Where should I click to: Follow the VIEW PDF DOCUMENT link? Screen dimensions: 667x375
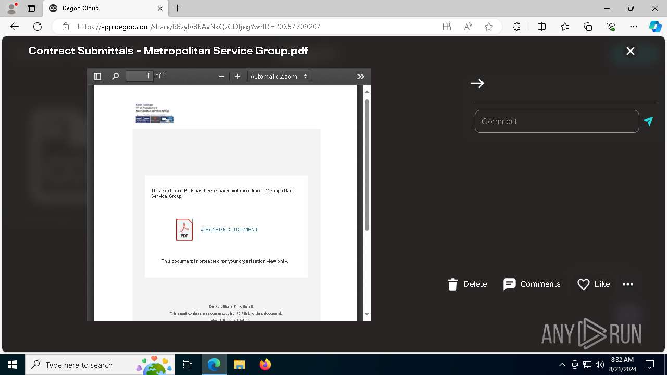[x=229, y=230]
